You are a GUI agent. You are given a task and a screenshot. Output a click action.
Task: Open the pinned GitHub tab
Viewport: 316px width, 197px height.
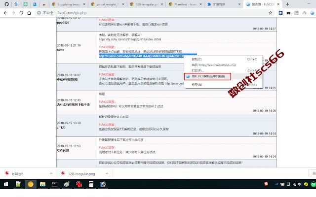point(6,4)
